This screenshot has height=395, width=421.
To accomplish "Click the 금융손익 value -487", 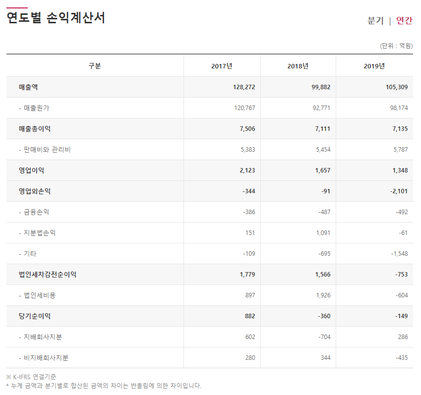I will click(324, 212).
